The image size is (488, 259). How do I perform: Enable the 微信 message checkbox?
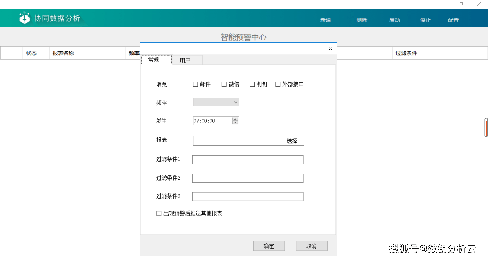[224, 84]
